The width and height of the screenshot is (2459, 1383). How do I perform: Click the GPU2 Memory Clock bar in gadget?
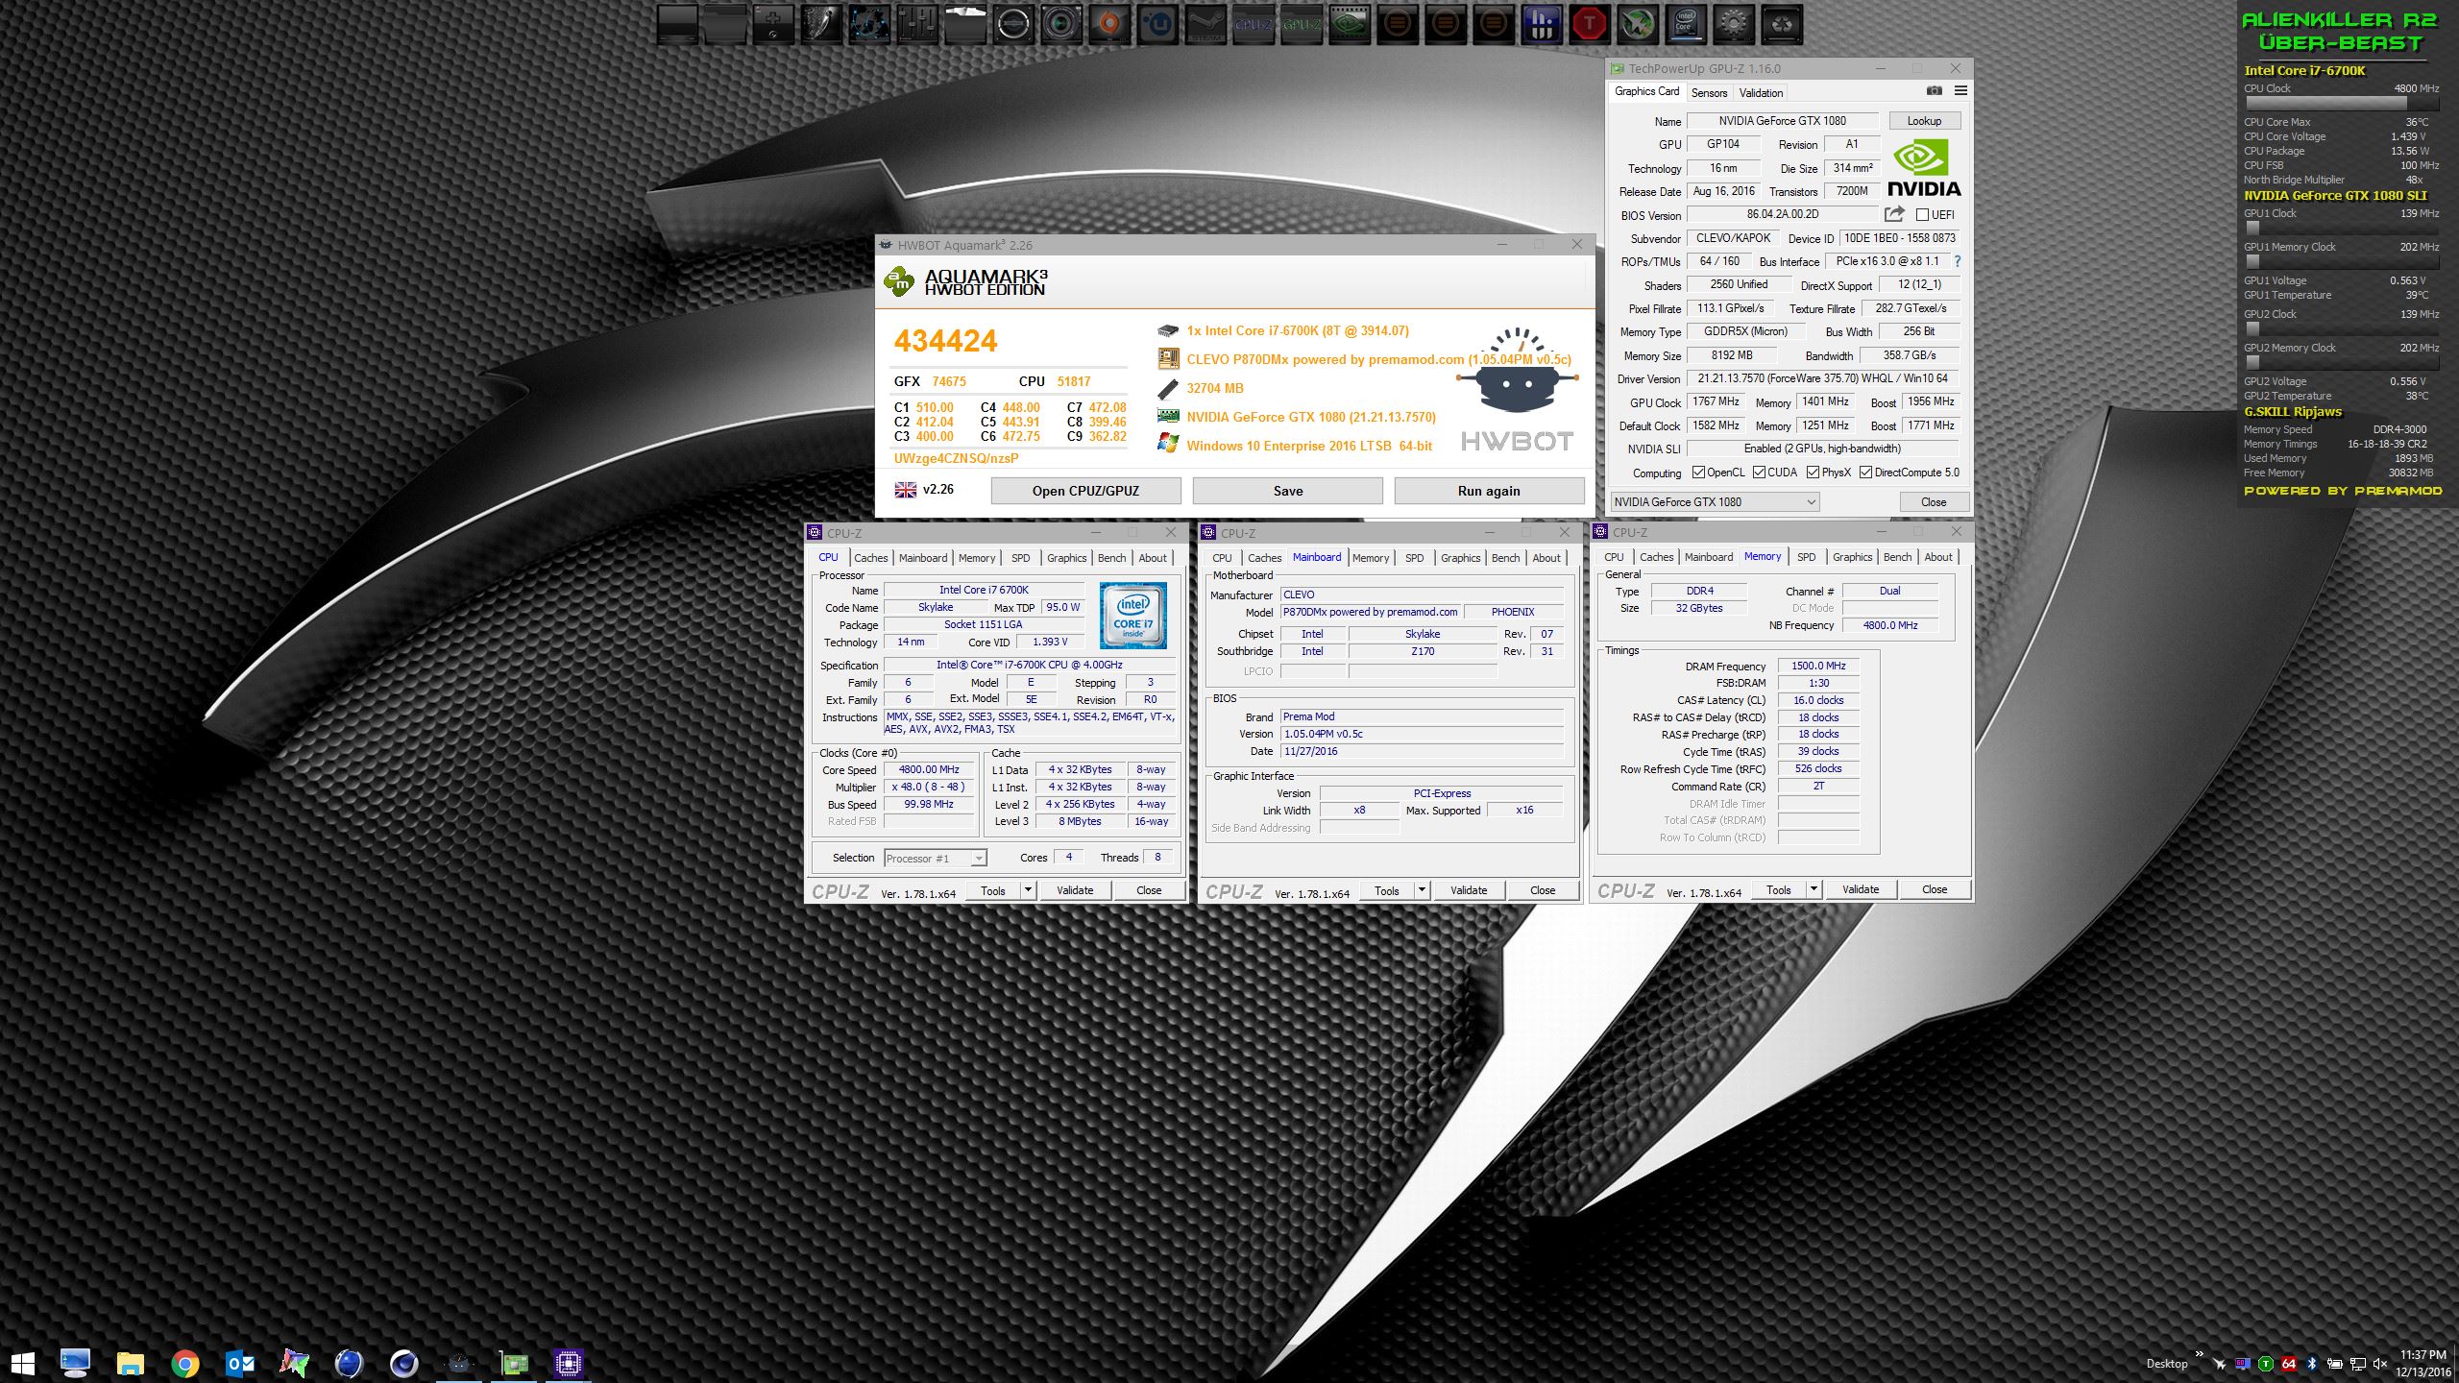(x=2341, y=362)
